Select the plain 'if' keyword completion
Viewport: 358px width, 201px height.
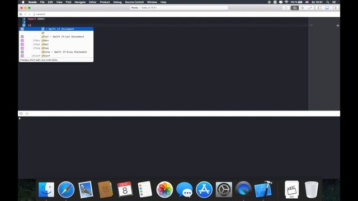(x=56, y=33)
